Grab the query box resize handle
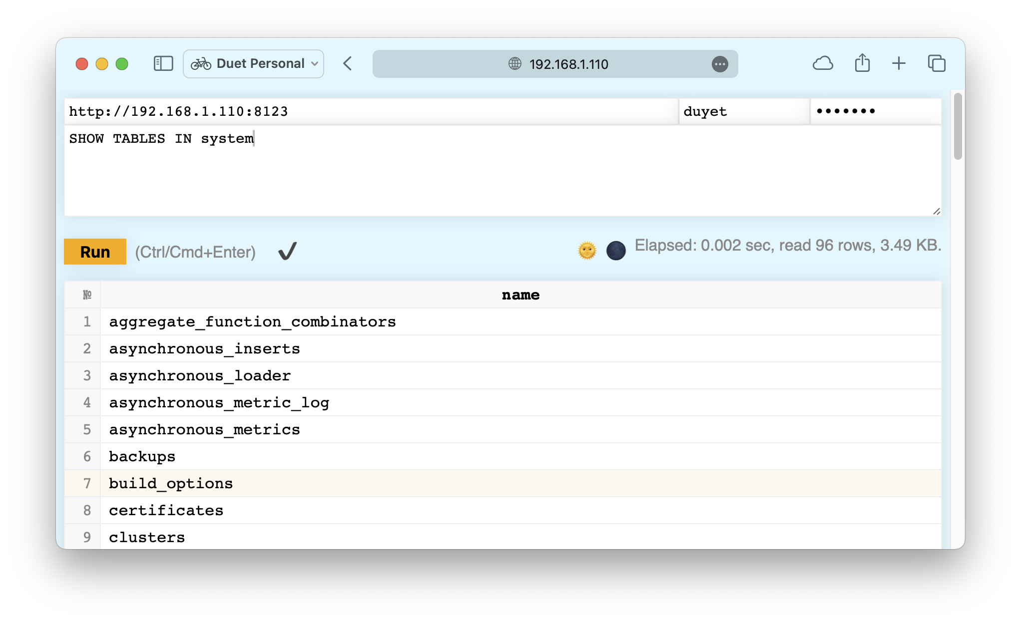The height and width of the screenshot is (623, 1021). 937,212
